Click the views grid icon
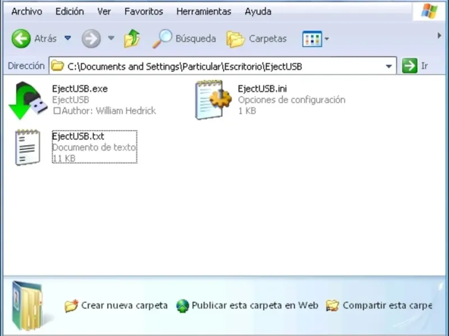The image size is (449, 336). [312, 39]
